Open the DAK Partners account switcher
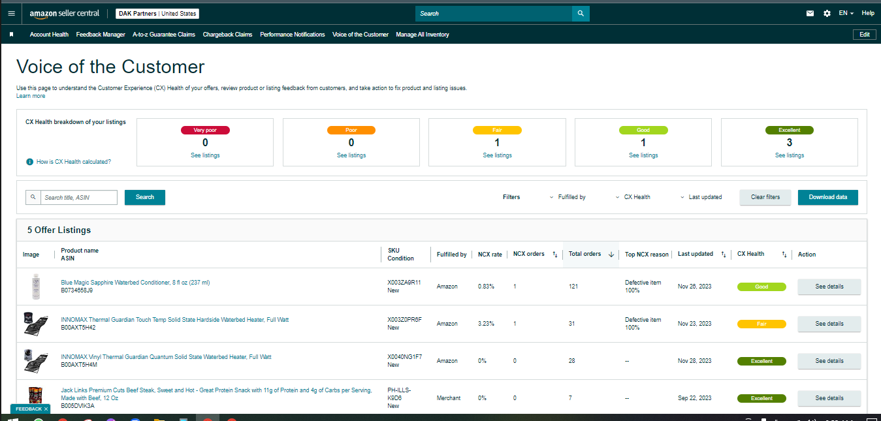This screenshot has width=881, height=421. coord(157,14)
